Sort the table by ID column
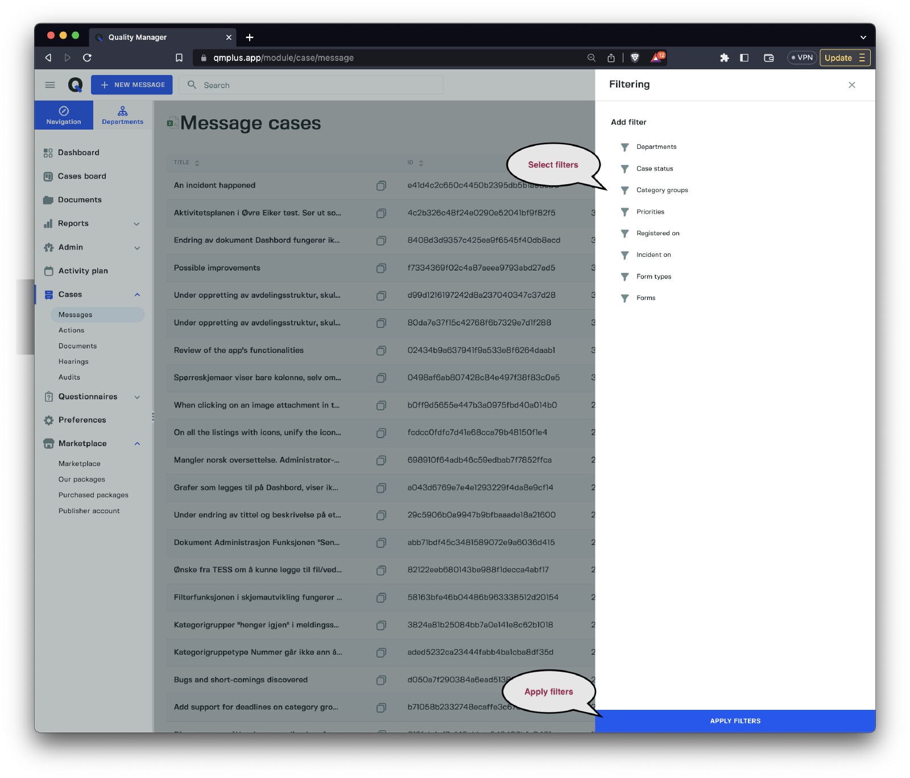The image size is (910, 778). coord(421,163)
